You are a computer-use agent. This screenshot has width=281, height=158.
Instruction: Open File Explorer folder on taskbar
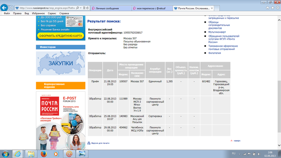[31, 154]
